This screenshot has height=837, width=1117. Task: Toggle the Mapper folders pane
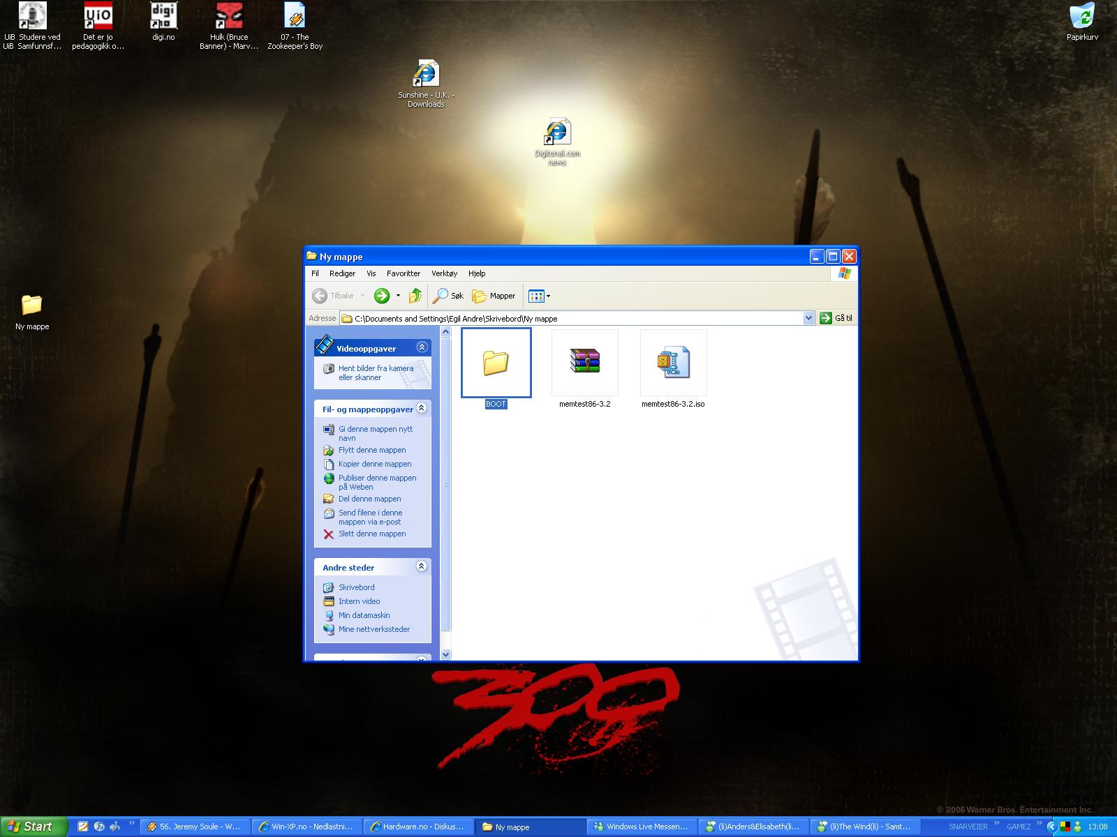click(x=494, y=296)
